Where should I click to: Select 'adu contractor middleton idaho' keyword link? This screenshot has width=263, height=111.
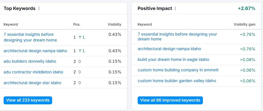(33, 72)
